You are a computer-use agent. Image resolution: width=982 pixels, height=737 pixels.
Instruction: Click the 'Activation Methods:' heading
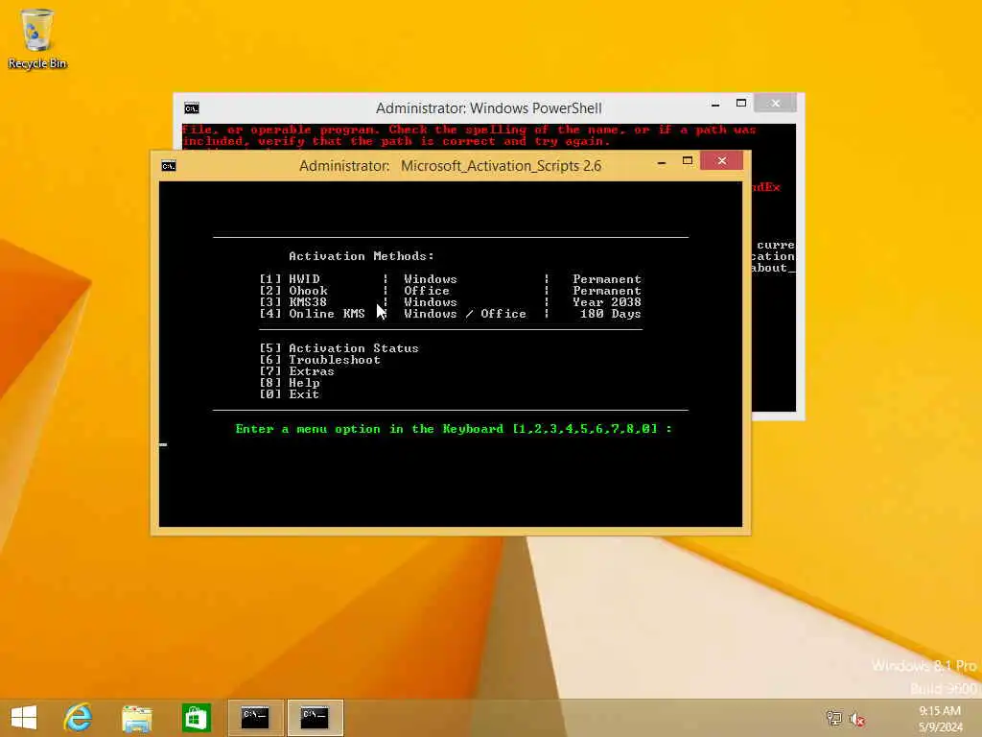point(362,255)
